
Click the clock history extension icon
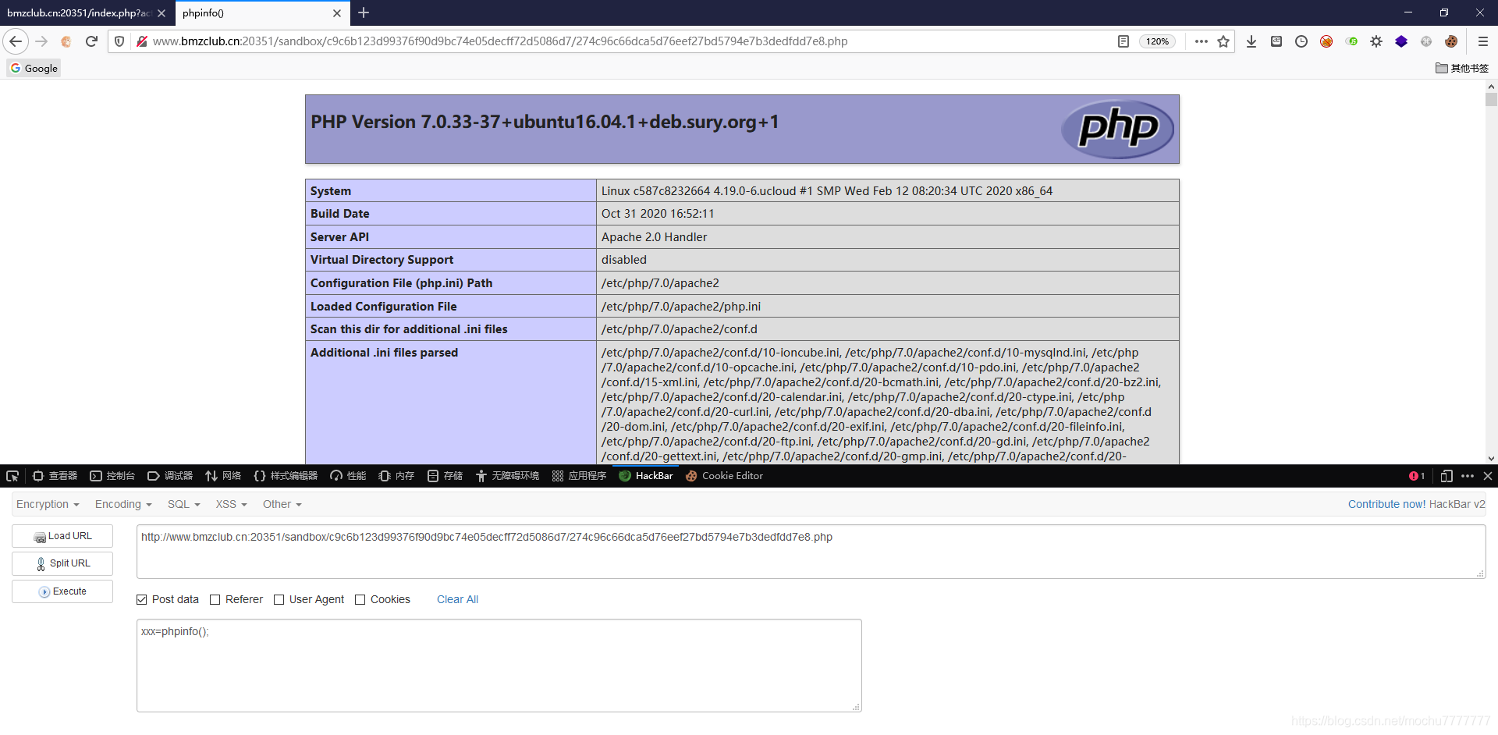click(x=1301, y=41)
